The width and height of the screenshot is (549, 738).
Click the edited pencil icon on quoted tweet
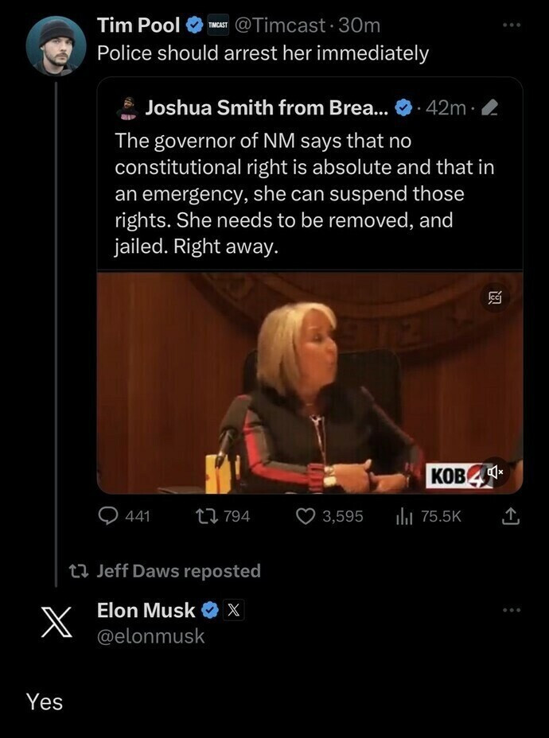[492, 108]
